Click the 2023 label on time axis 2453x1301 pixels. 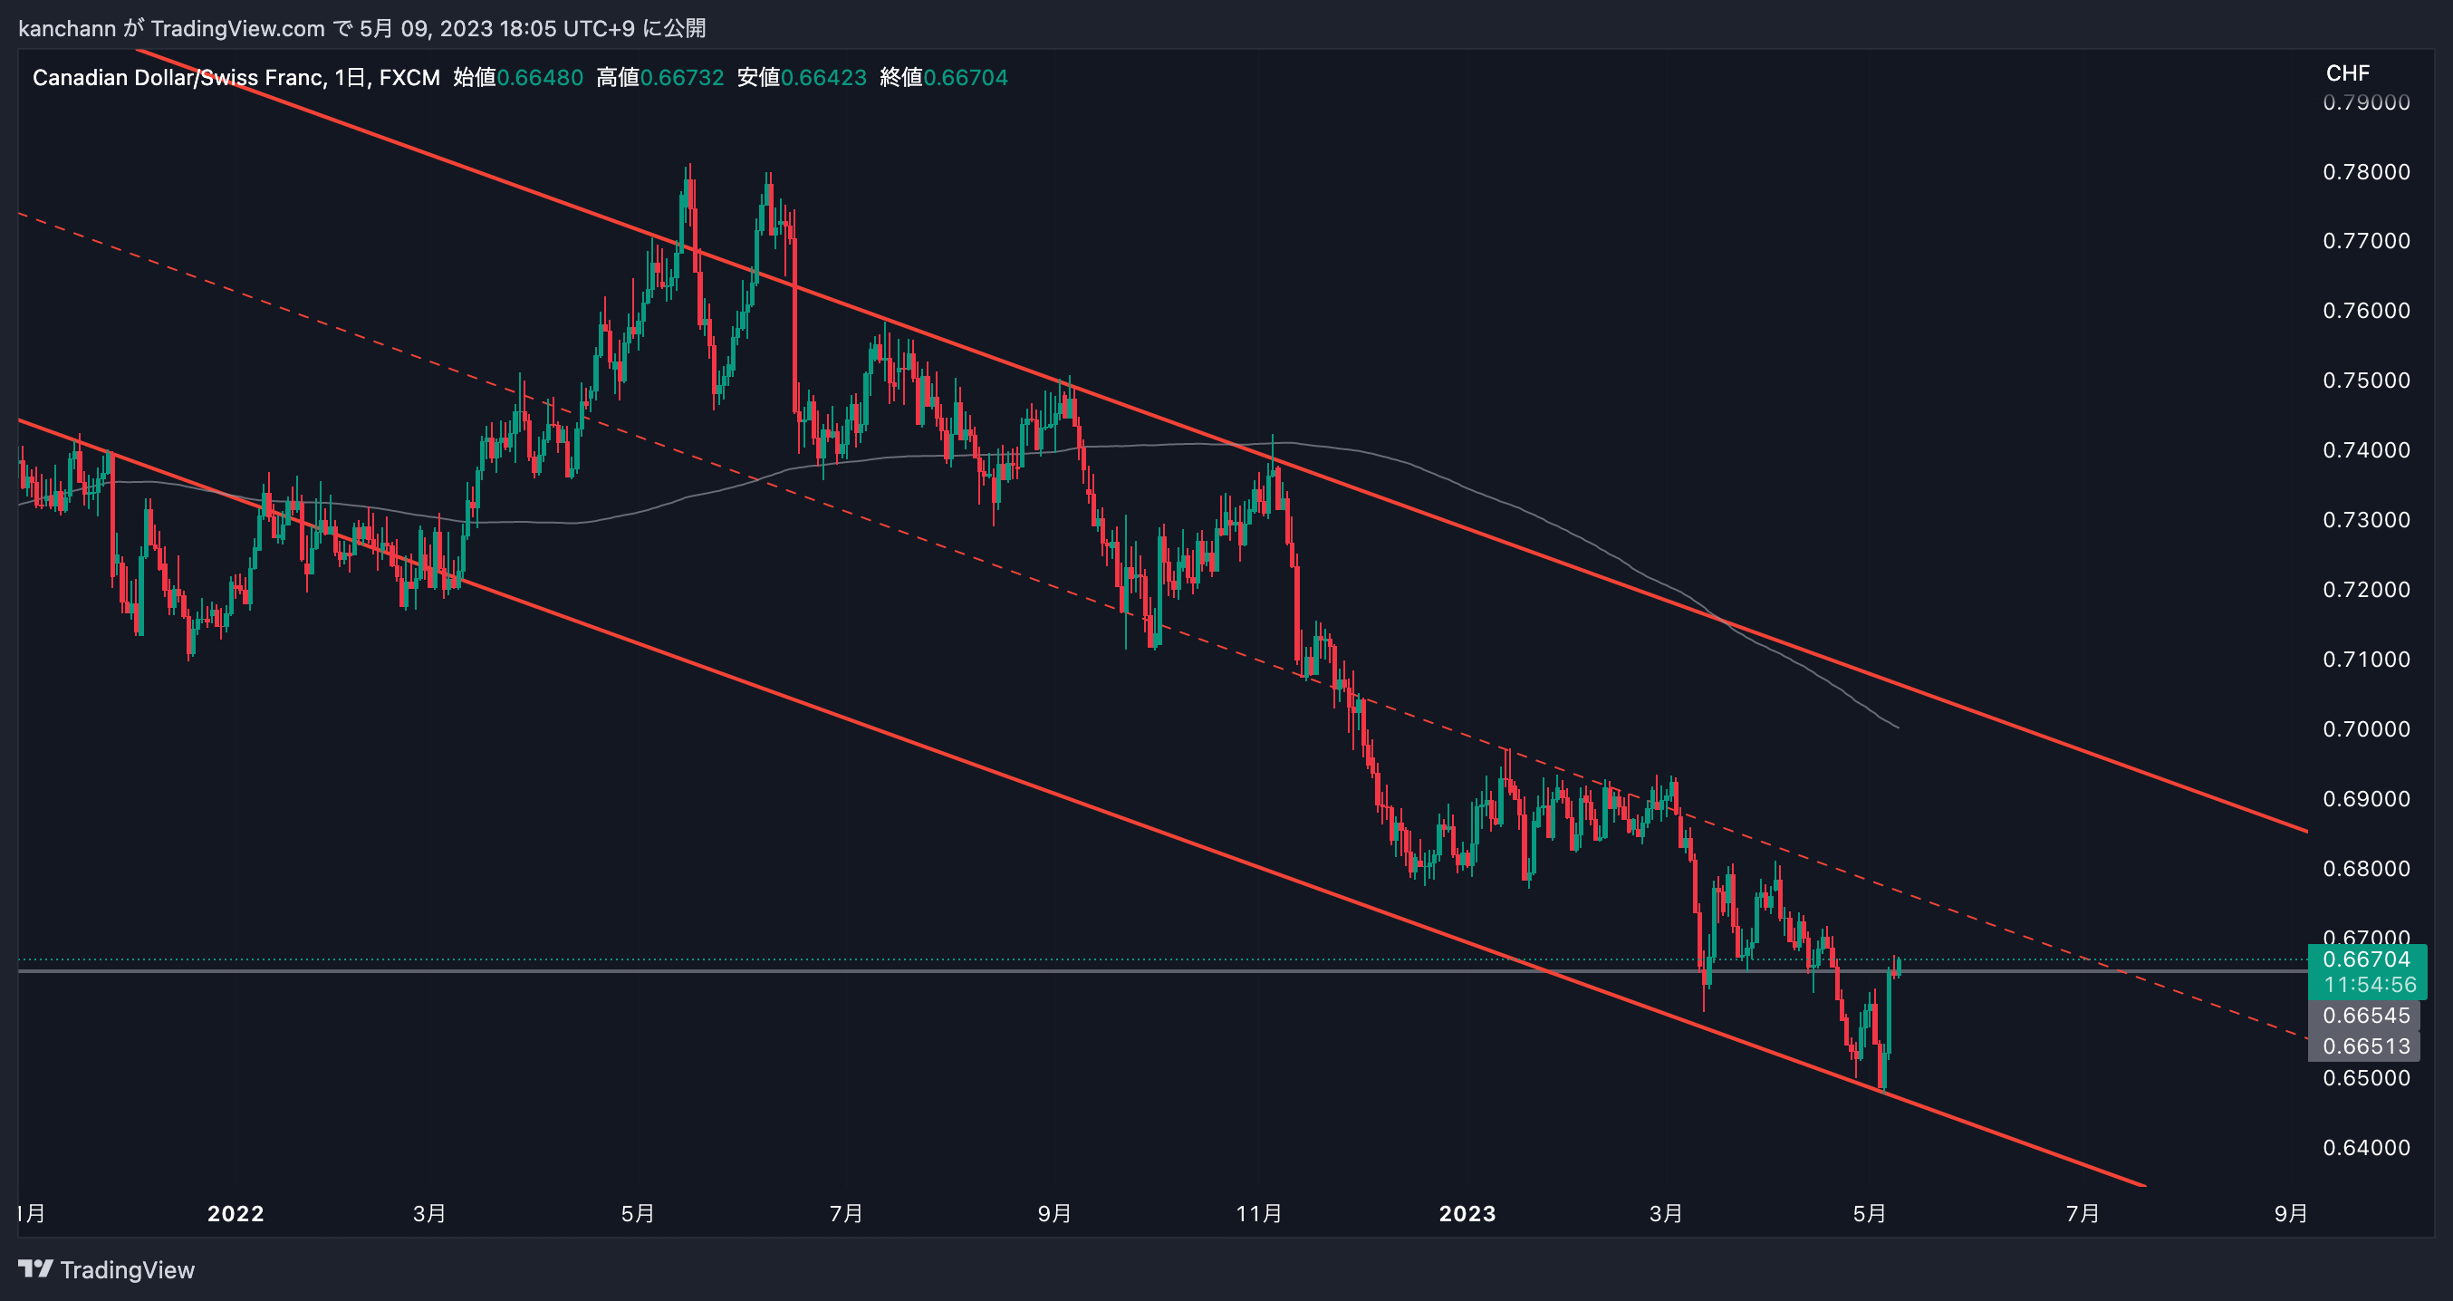[x=1467, y=1213]
